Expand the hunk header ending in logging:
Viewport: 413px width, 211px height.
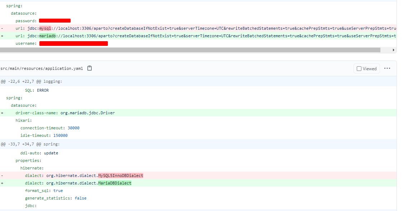click(32, 81)
